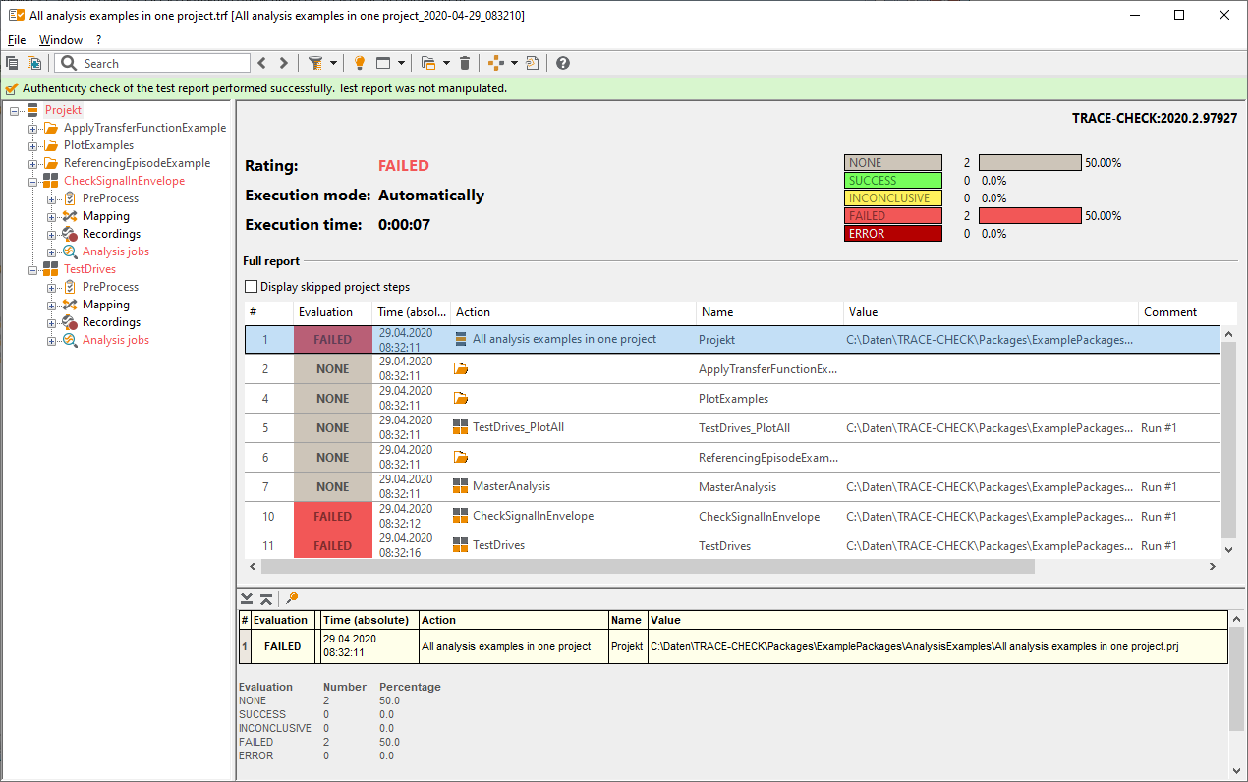Expand the ApplyTransferFunctionExample tree node
Viewport: 1248px width, 782px height.
[x=32, y=128]
